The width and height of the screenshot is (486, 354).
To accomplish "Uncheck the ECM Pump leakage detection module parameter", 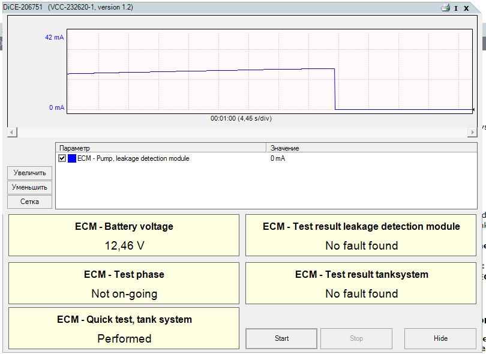I will click(x=62, y=158).
